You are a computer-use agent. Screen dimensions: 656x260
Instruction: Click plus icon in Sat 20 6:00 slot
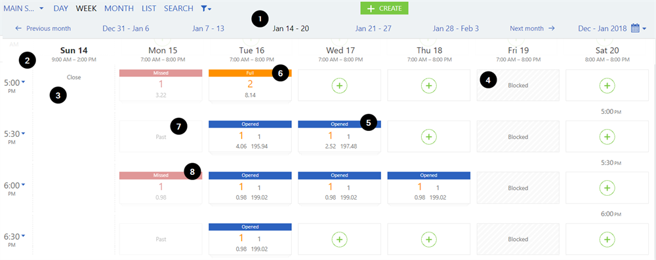coord(607,188)
